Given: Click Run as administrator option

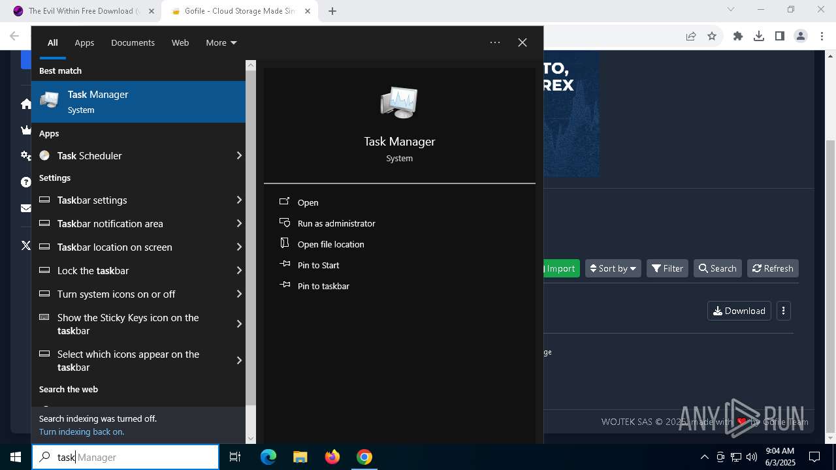Looking at the screenshot, I should click(x=336, y=223).
